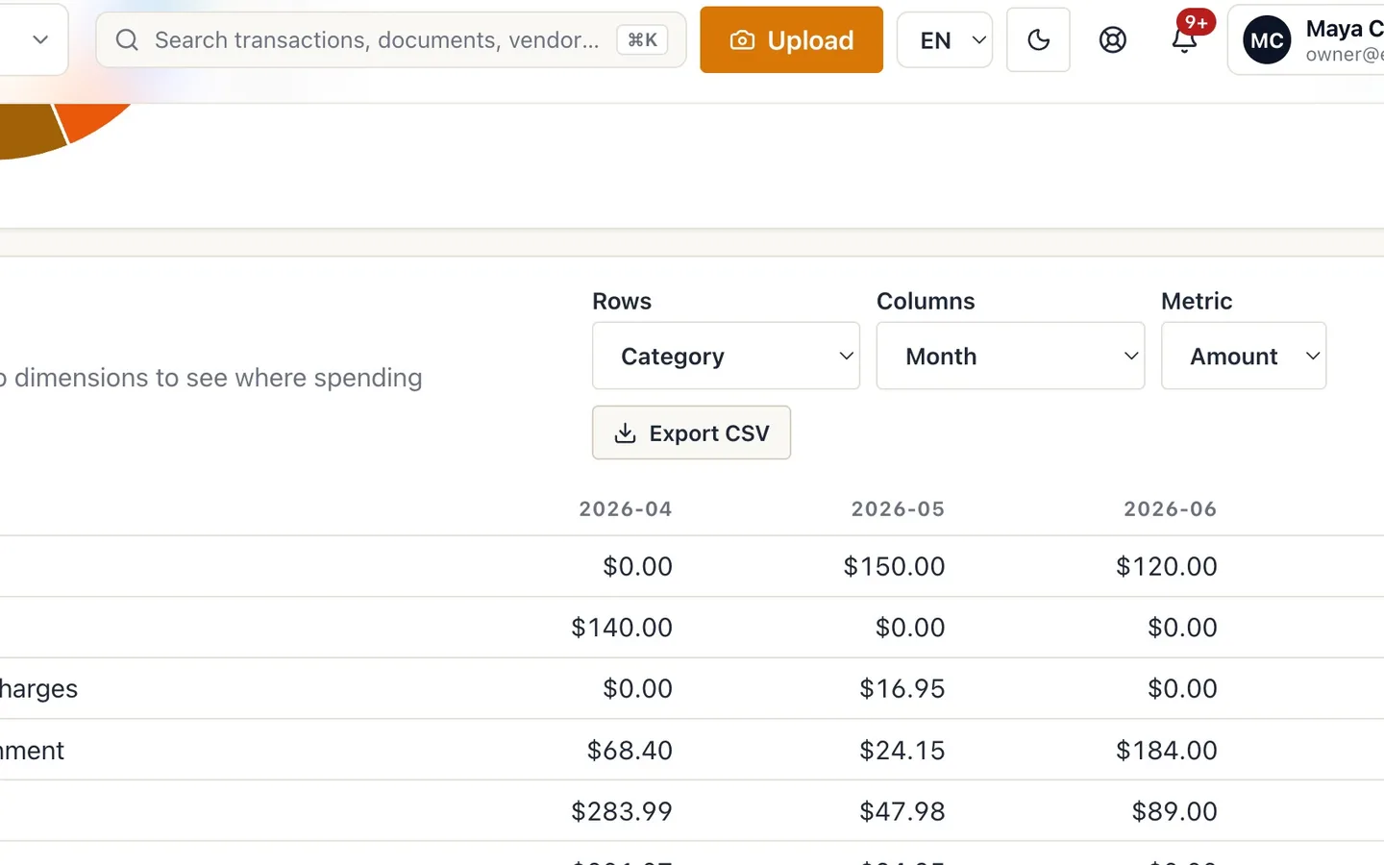Click the Columns label
Image resolution: width=1384 pixels, height=865 pixels.
(926, 301)
